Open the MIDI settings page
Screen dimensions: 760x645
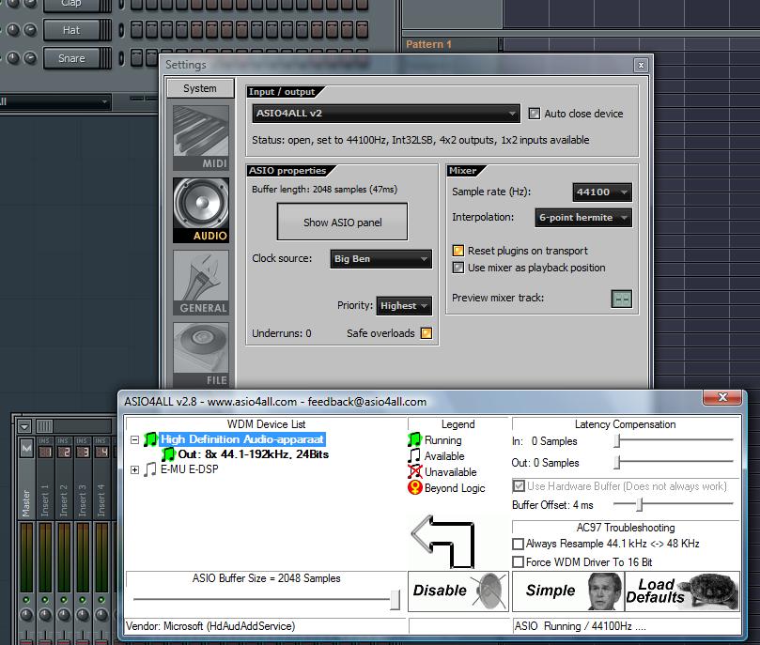(x=201, y=138)
